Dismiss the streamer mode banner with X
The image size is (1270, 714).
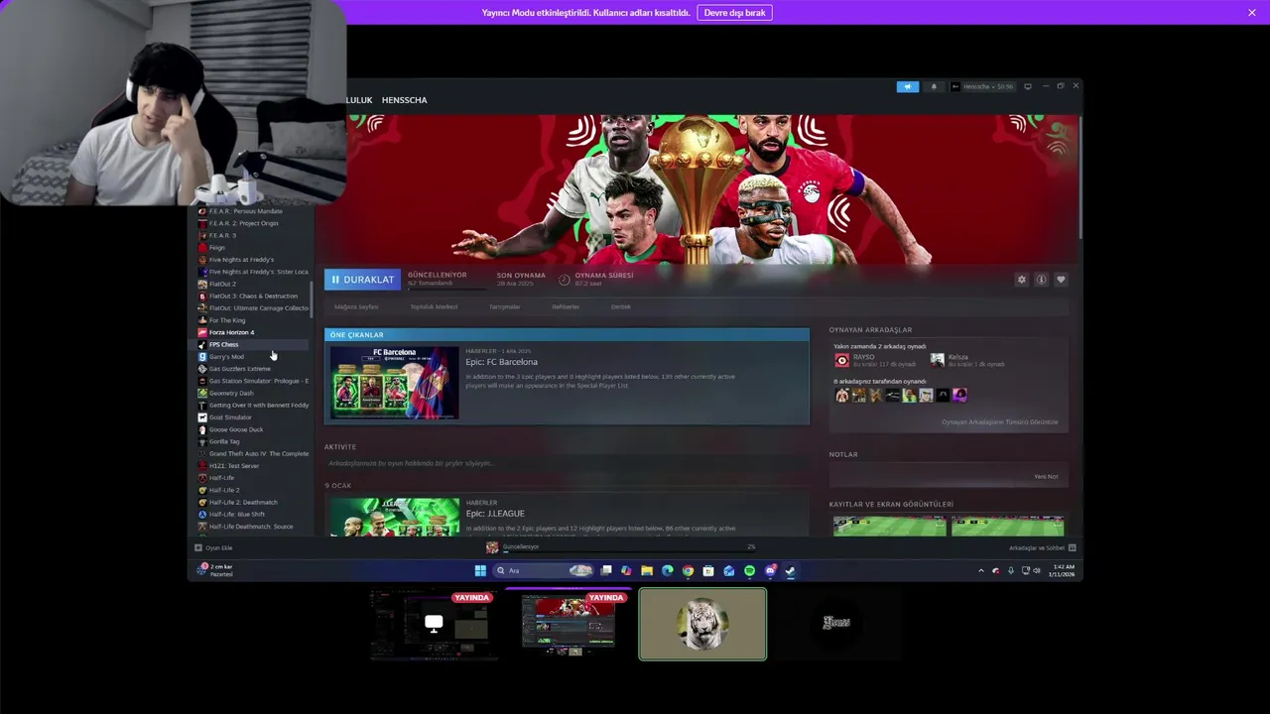[x=1252, y=13]
